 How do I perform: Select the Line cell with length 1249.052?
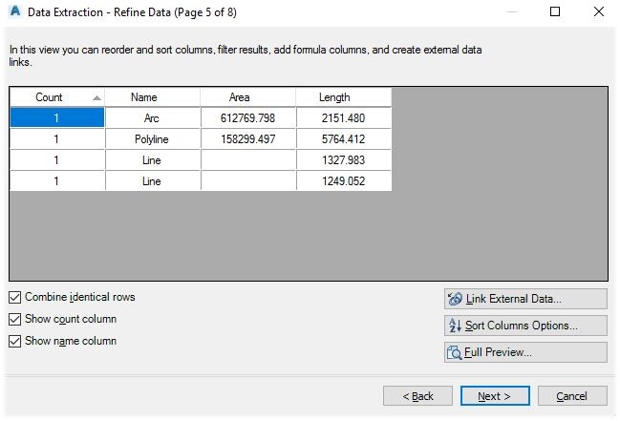(153, 181)
